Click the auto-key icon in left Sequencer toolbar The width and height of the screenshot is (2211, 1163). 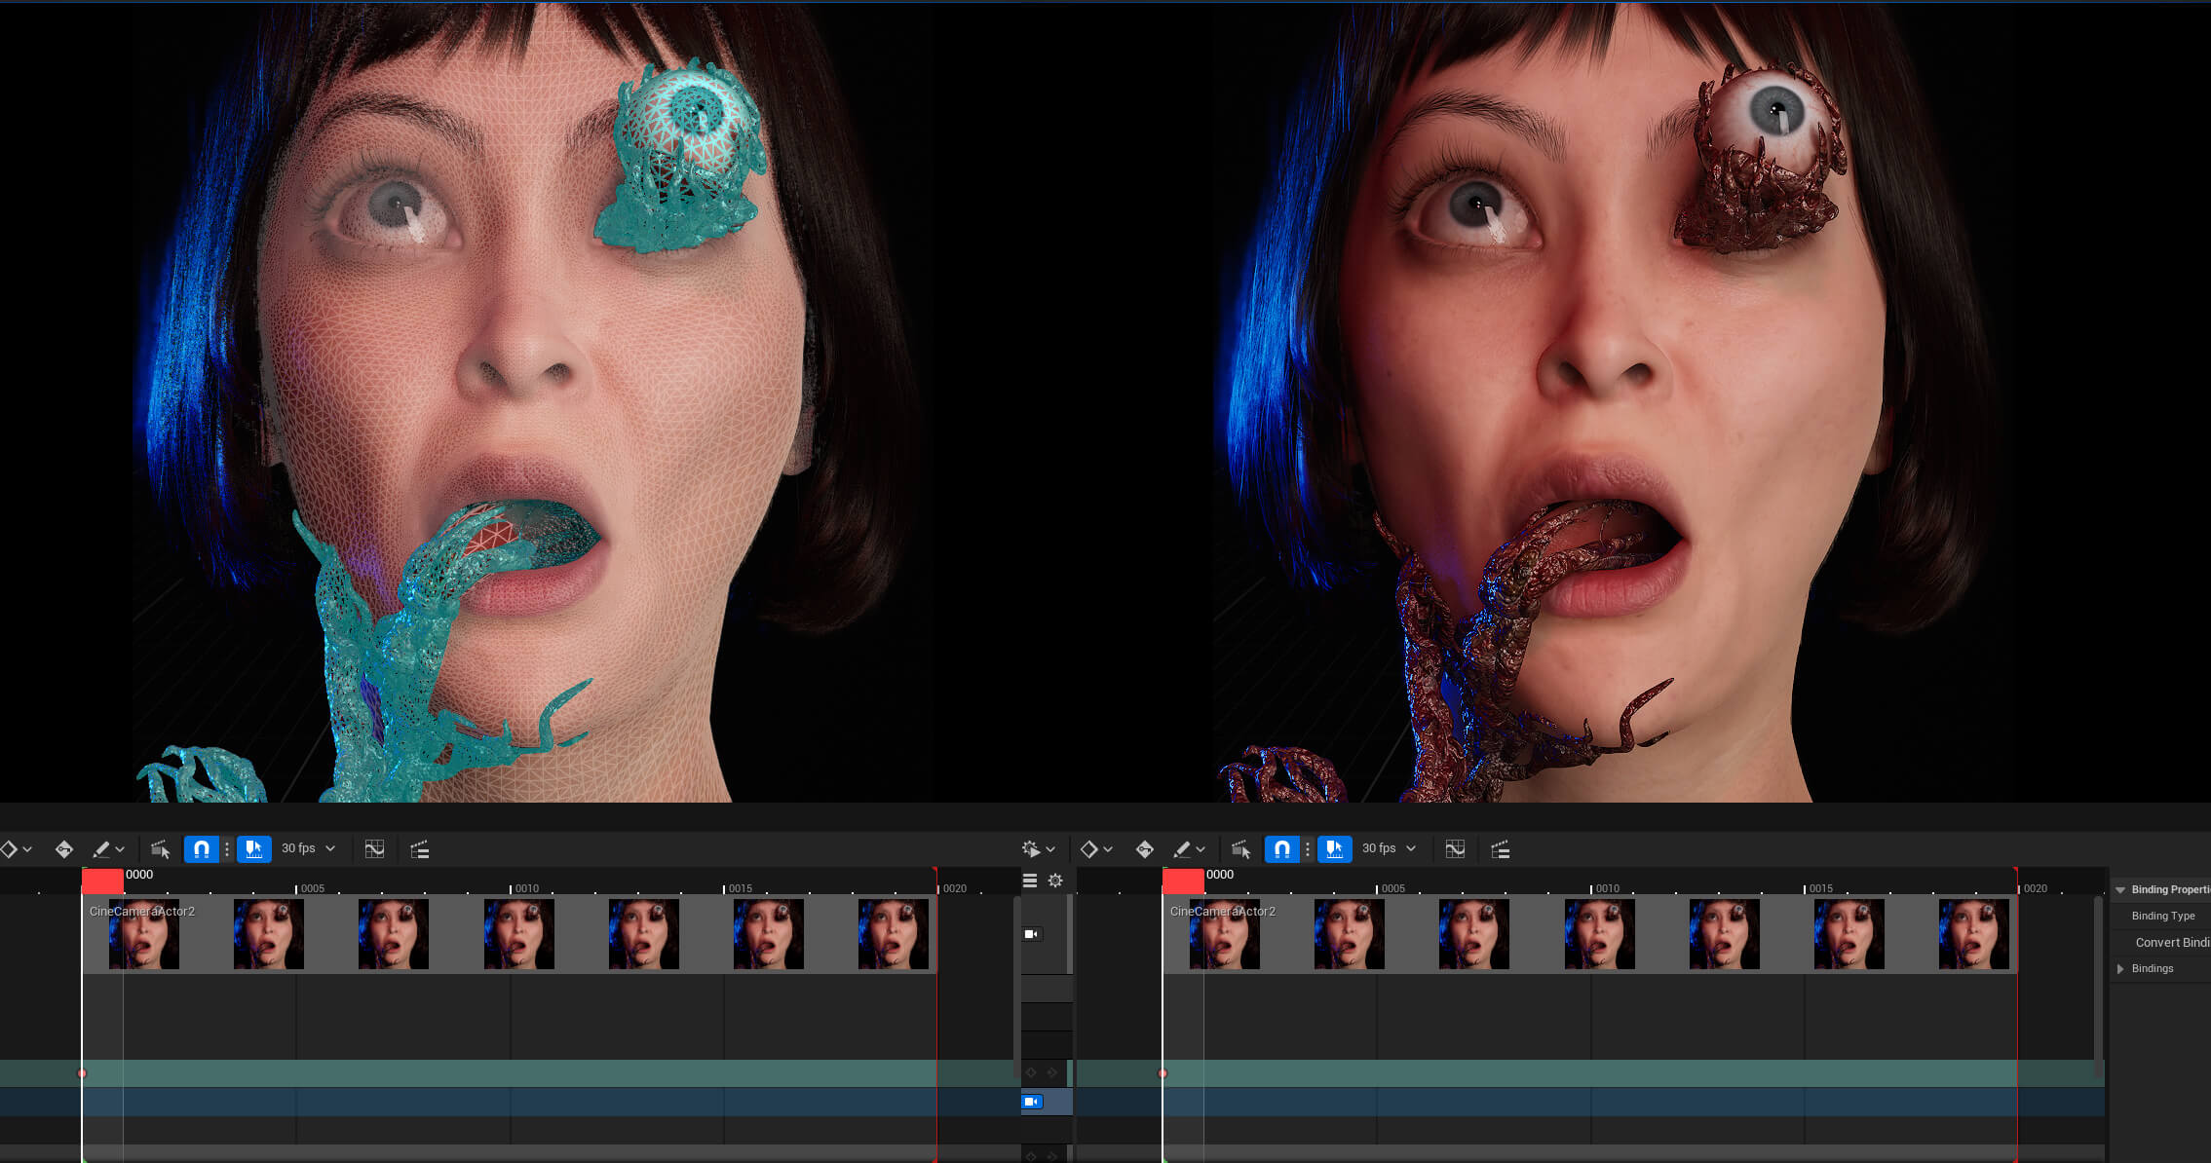pyautogui.click(x=63, y=849)
